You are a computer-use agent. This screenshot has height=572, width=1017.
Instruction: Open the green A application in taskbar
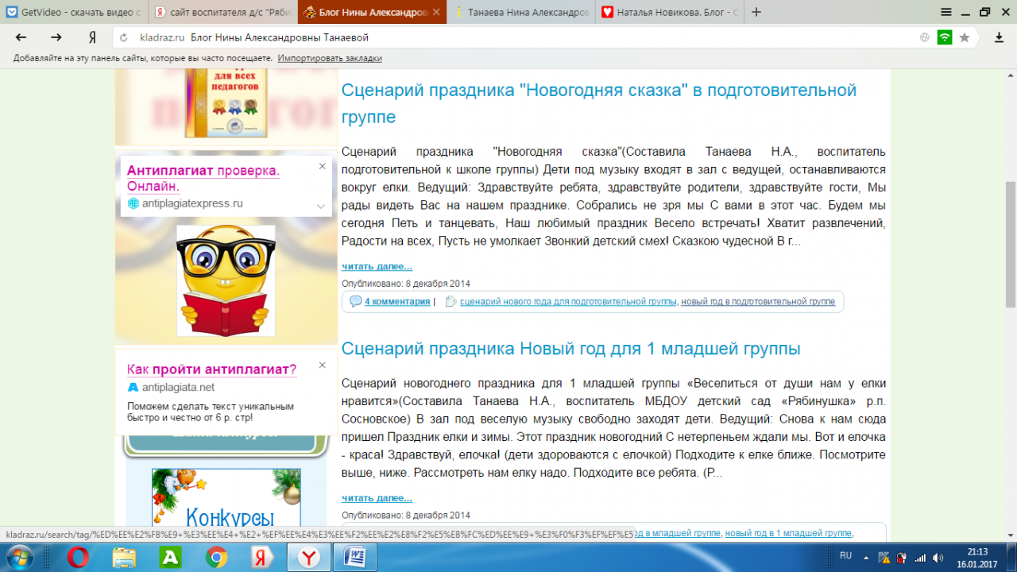pos(170,558)
